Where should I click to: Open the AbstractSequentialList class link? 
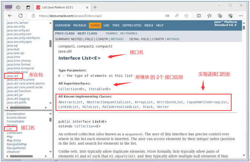click(109, 102)
